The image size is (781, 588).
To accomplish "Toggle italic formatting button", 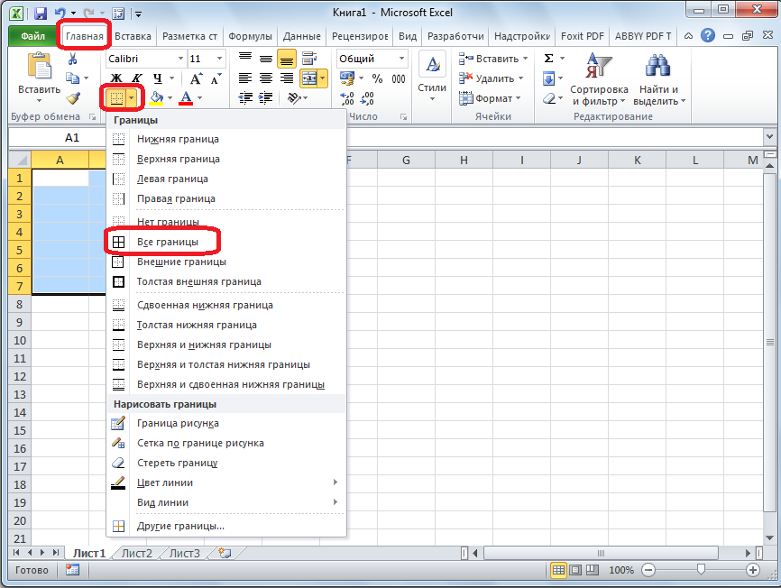I will [137, 78].
